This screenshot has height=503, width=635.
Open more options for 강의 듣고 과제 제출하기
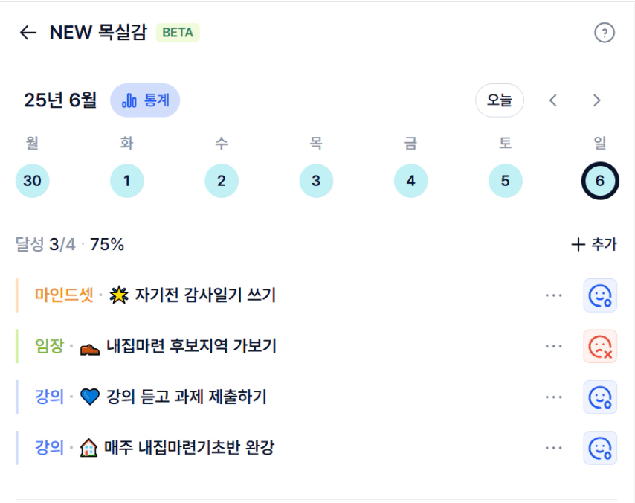tap(553, 397)
